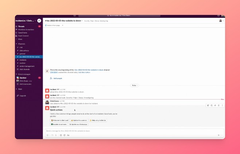Open the incidents channel
This screenshot has height=154, width=240.
coord(23,60)
